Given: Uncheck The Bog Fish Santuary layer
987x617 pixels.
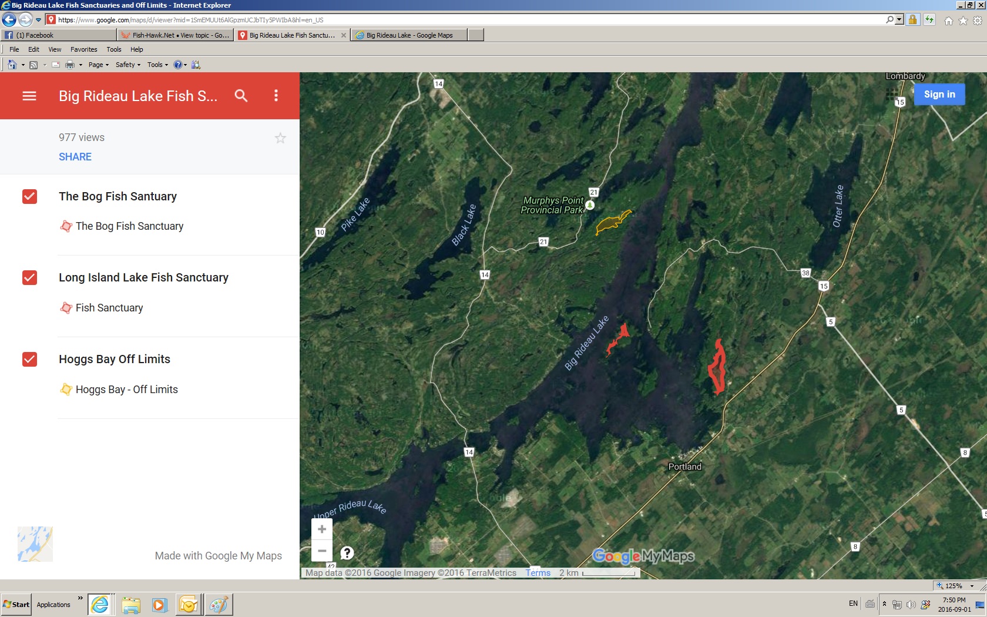Looking at the screenshot, I should 29,196.
